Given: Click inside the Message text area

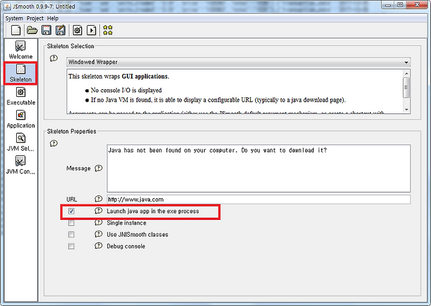Looking at the screenshot, I should (259, 169).
